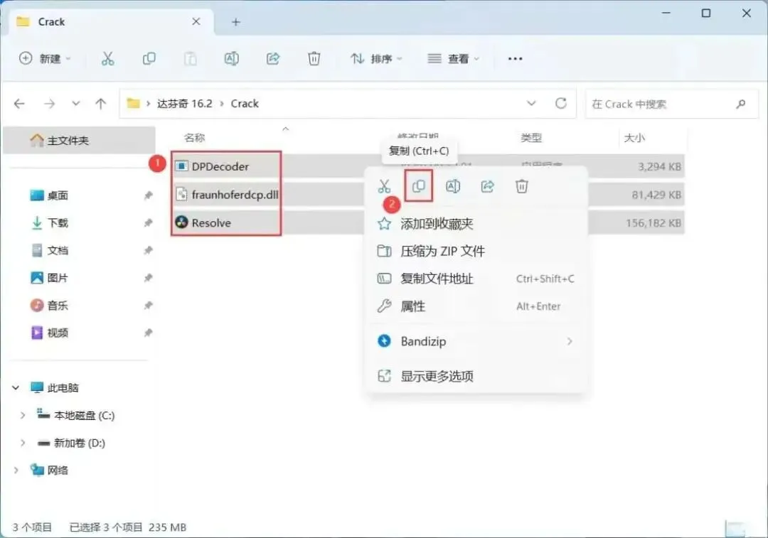Expand the address bar history dropdown
This screenshot has height=538, width=768.
pos(531,103)
